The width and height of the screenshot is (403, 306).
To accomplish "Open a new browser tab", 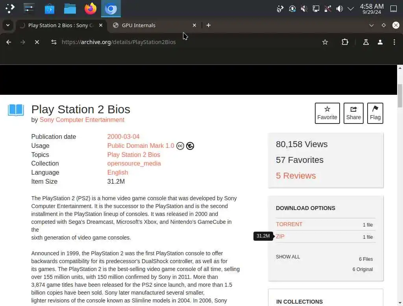I will [x=209, y=25].
